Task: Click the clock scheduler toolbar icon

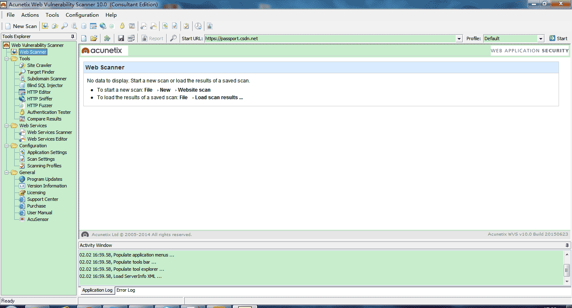Action: click(x=198, y=26)
